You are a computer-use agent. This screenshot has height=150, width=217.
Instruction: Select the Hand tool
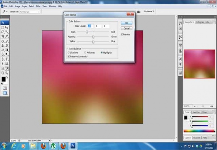coord(3,73)
